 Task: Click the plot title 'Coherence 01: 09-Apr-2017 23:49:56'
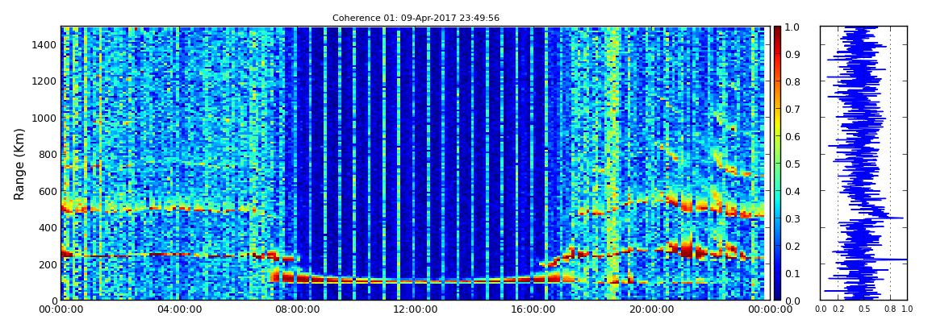coord(416,18)
